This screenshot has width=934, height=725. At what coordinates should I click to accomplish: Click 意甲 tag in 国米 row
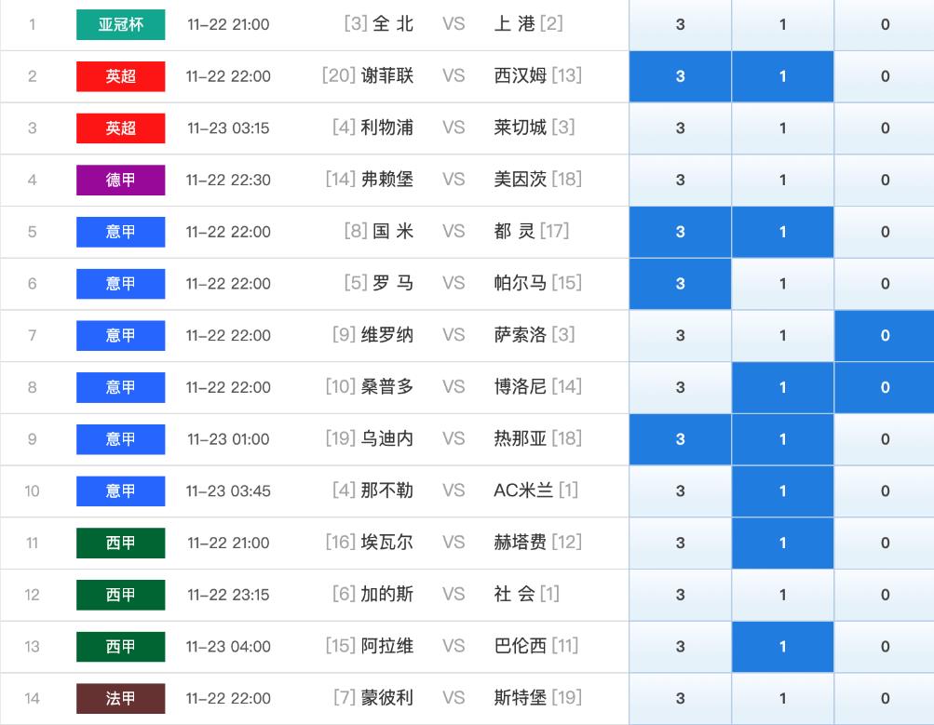click(120, 232)
